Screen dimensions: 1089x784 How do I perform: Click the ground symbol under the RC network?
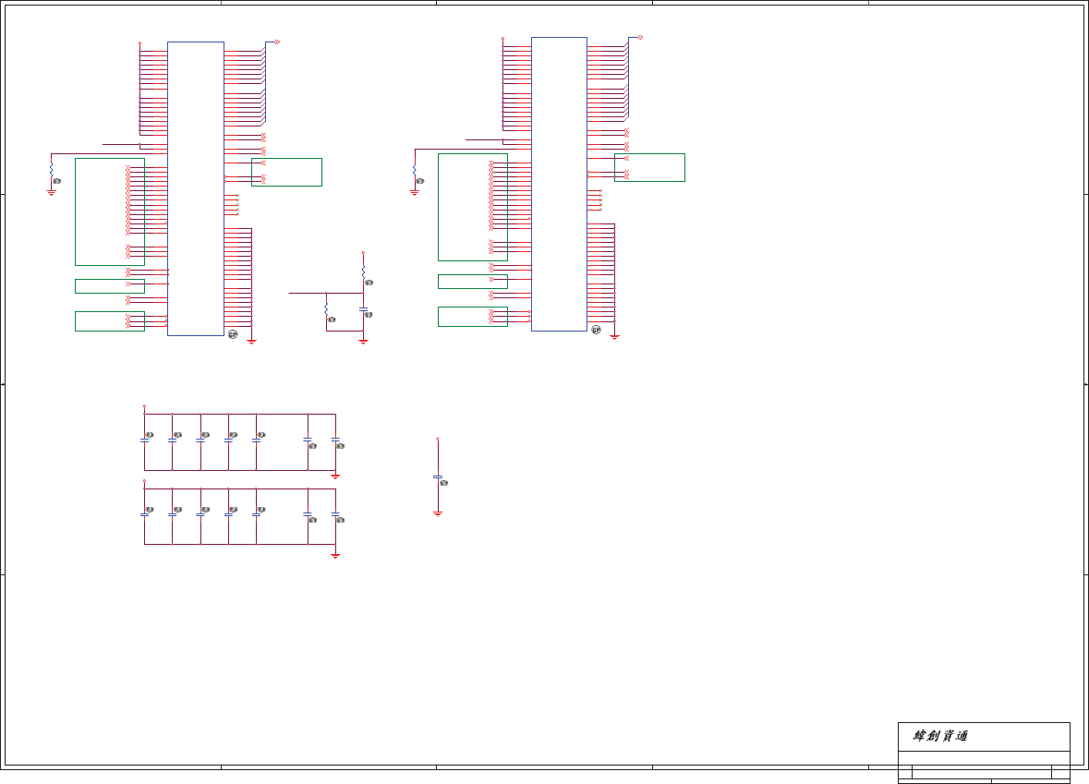tap(363, 342)
